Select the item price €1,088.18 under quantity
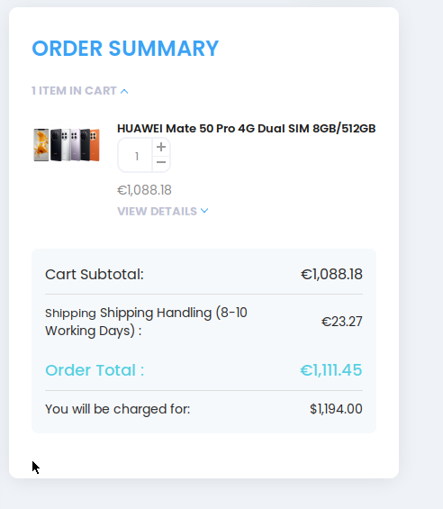 click(x=144, y=190)
